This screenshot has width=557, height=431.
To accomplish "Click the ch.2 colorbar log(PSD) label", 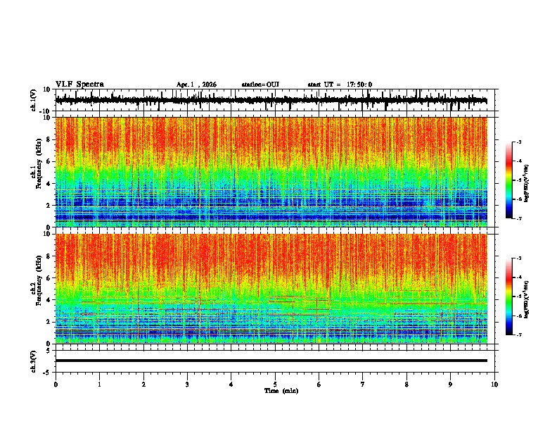I will click(x=526, y=300).
